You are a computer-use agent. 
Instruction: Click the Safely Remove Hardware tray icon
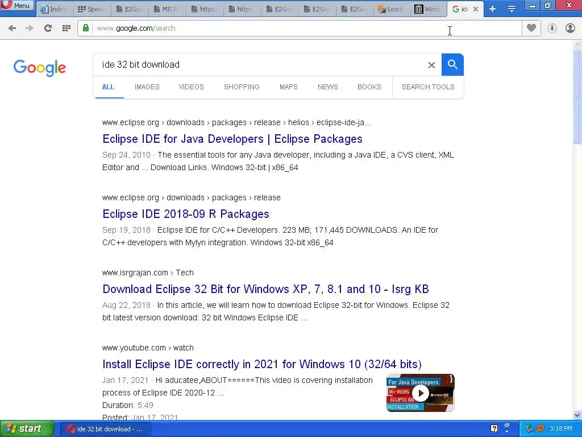pyautogui.click(x=529, y=429)
